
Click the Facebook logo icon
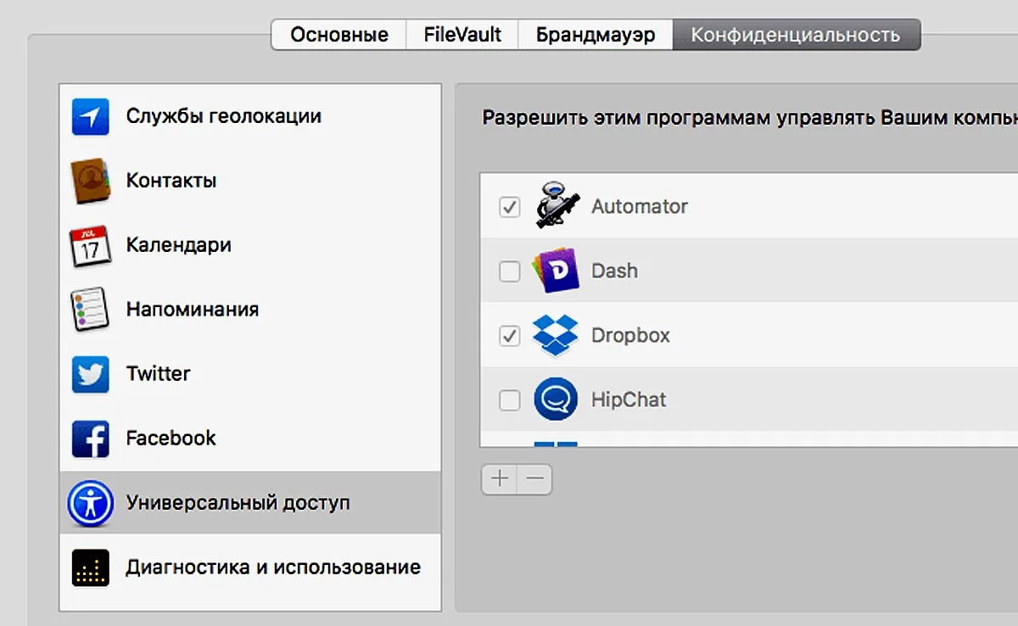coord(91,439)
